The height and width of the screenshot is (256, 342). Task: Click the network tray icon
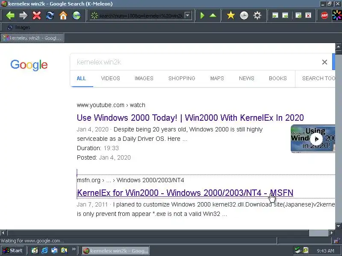click(x=298, y=250)
